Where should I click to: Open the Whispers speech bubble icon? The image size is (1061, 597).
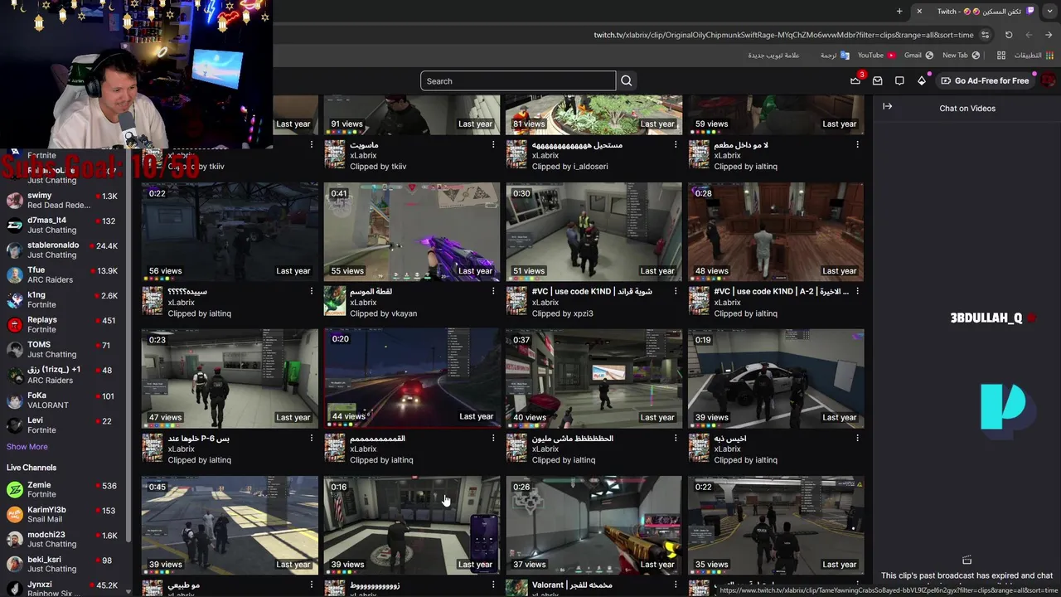point(899,81)
